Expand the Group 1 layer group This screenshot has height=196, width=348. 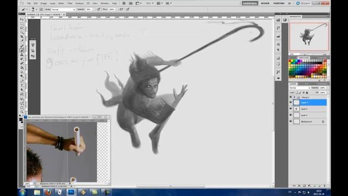[295, 97]
